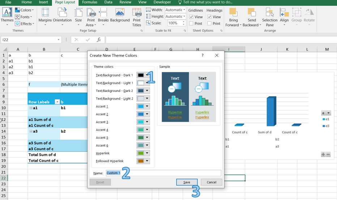Open the File menu tab

(x=8, y=3)
